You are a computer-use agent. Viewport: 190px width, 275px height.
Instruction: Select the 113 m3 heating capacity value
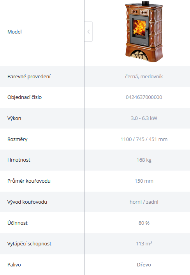click(144, 243)
